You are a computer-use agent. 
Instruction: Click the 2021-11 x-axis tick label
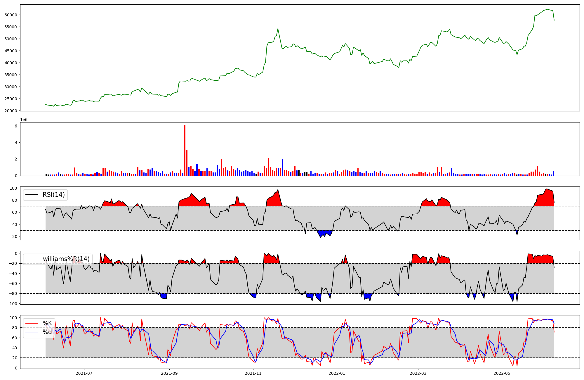tap(253, 373)
